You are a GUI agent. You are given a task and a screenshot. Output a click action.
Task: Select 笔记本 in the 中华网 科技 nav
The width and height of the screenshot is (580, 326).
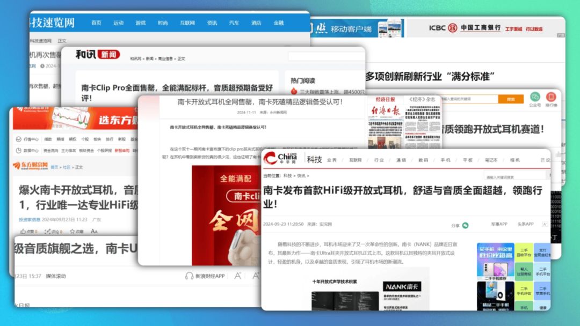point(491,160)
